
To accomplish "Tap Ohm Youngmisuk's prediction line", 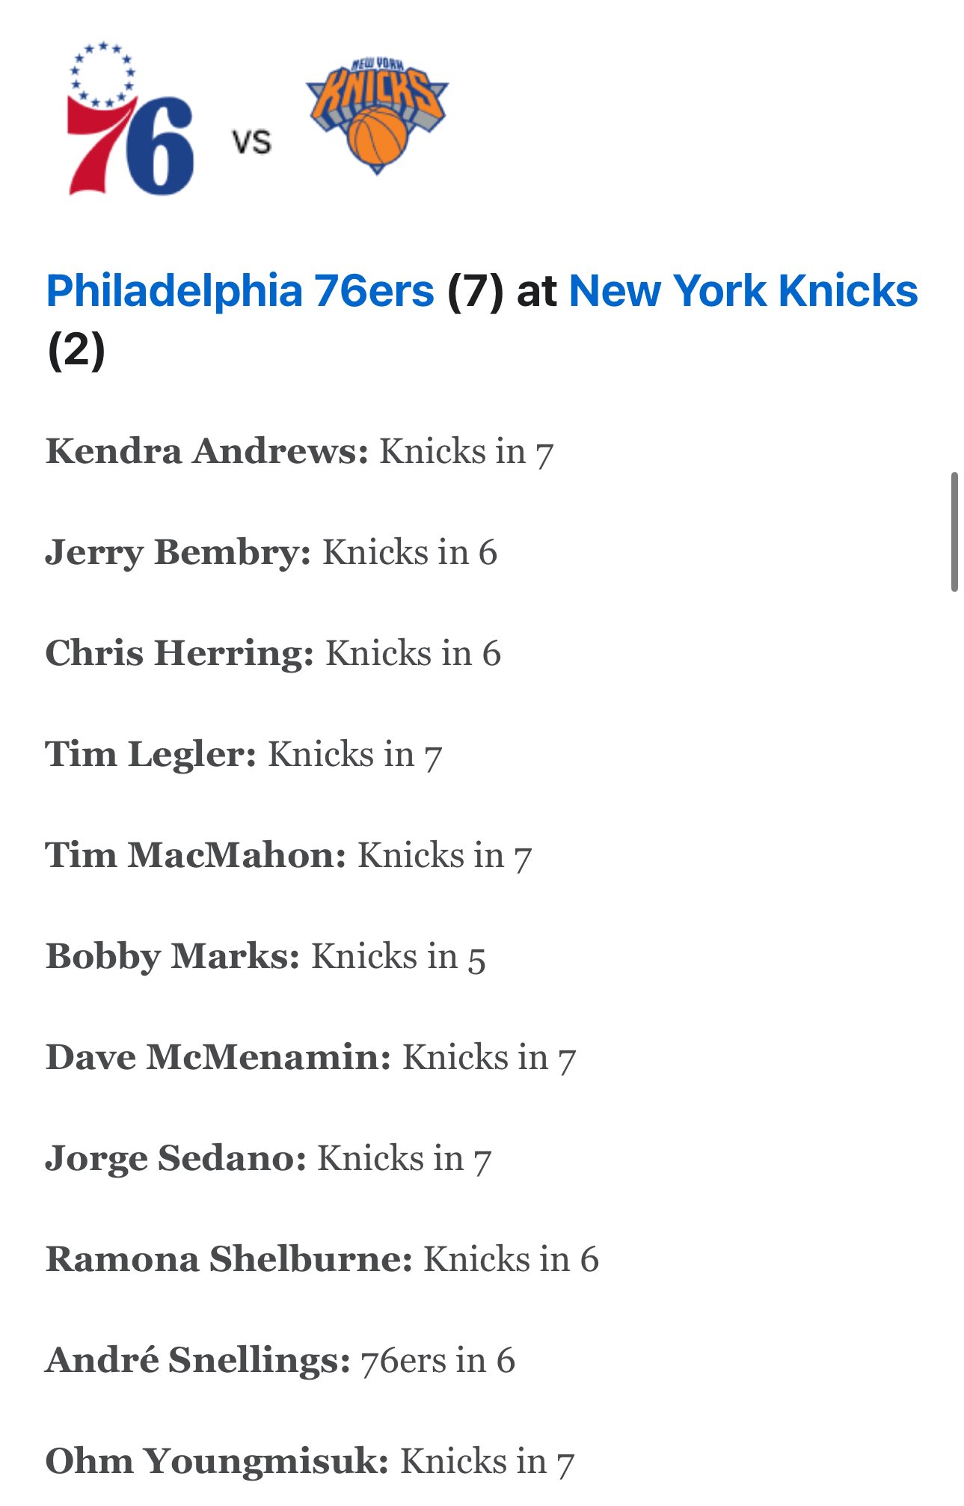I will [x=310, y=1462].
